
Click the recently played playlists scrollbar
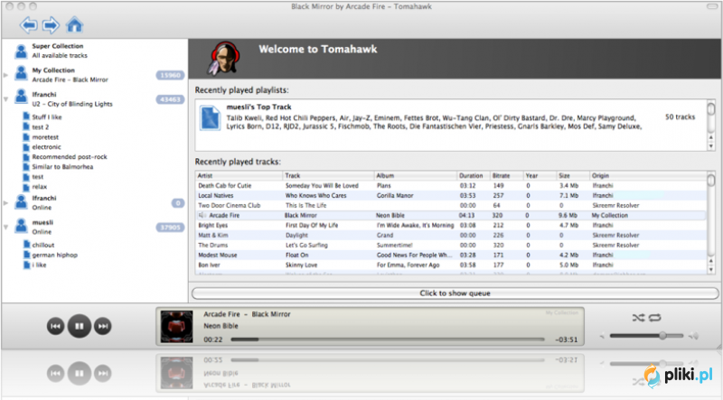point(711,125)
